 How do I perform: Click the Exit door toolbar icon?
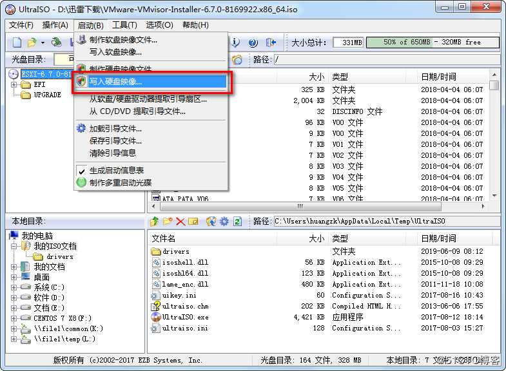tap(271, 43)
